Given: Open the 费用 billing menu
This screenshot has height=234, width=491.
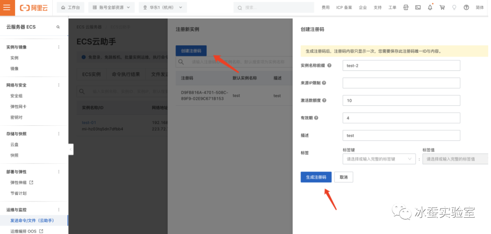Looking at the screenshot, I should pos(326,8).
